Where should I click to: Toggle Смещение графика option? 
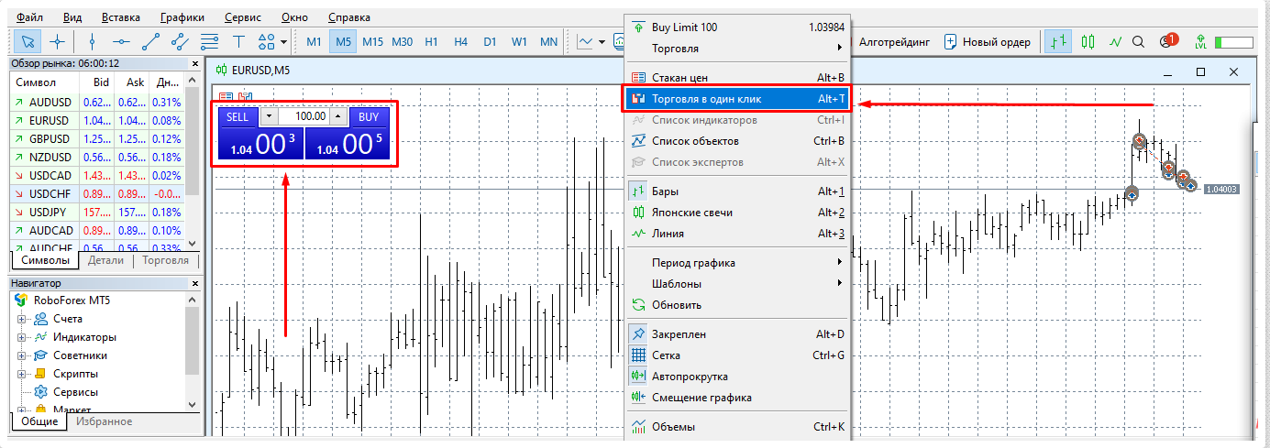click(737, 398)
